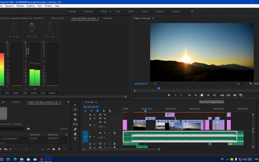
Task: Open time laps sequence panel menu
Action: point(96,102)
